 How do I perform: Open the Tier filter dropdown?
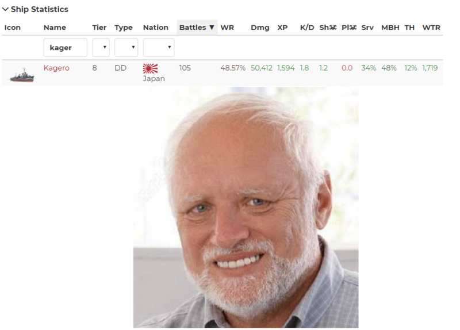[101, 47]
